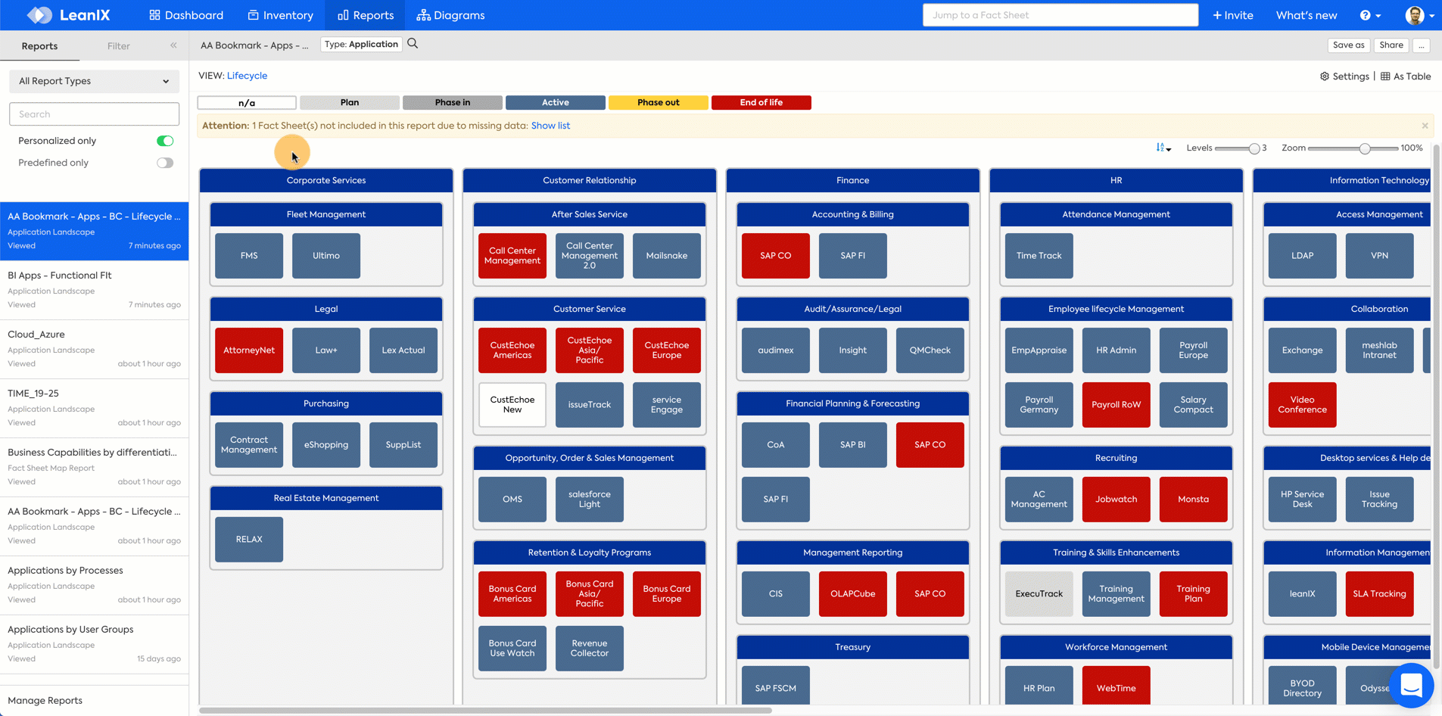Open the sort order icon menu
Viewport: 1442px width, 716px height.
1163,148
